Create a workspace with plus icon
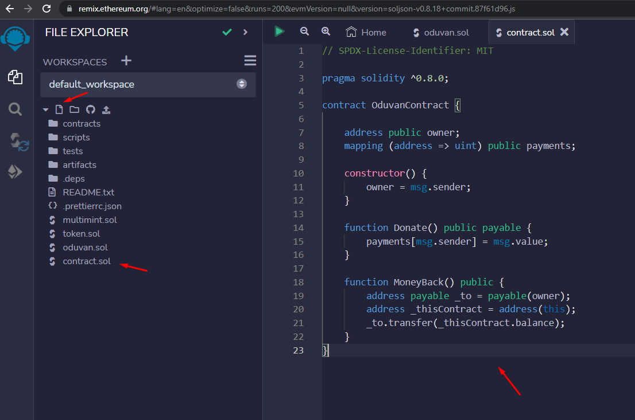 126,61
